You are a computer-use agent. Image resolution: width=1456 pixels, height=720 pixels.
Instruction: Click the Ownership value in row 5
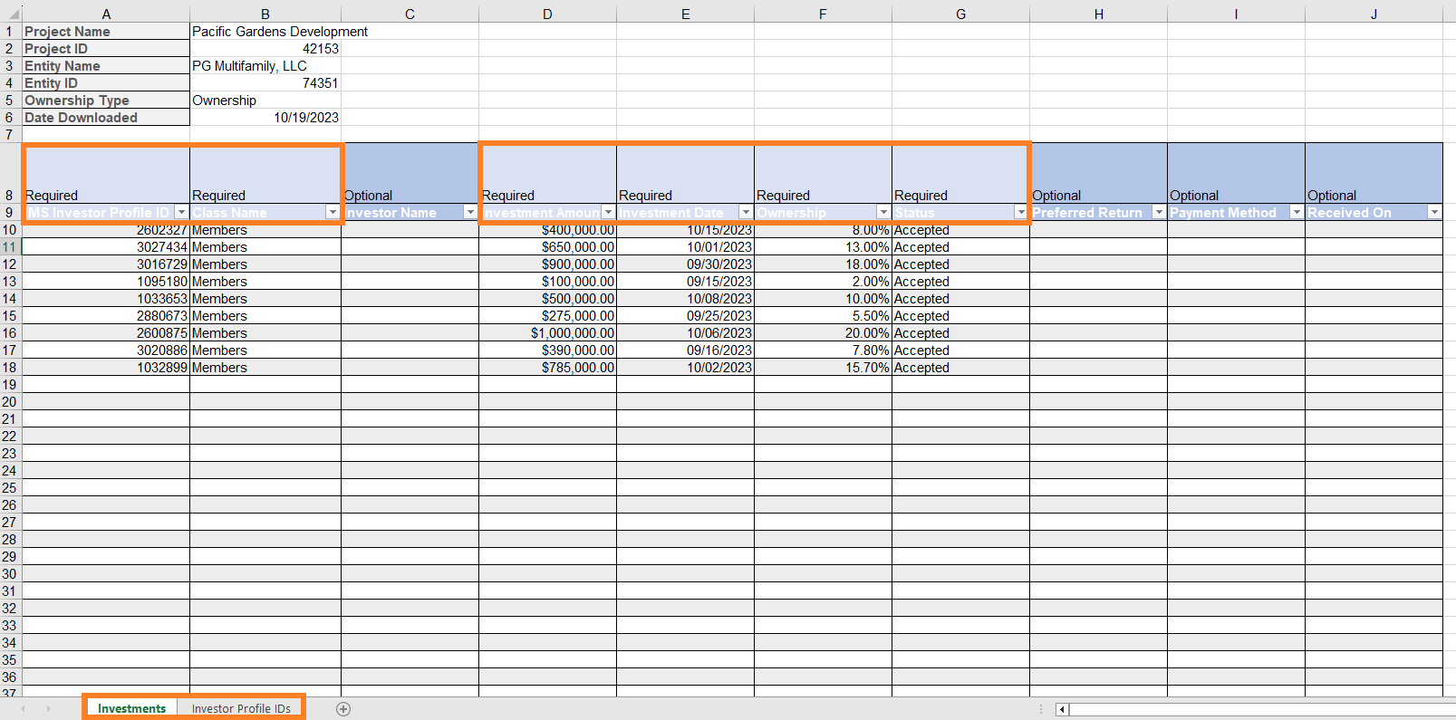[x=265, y=101]
